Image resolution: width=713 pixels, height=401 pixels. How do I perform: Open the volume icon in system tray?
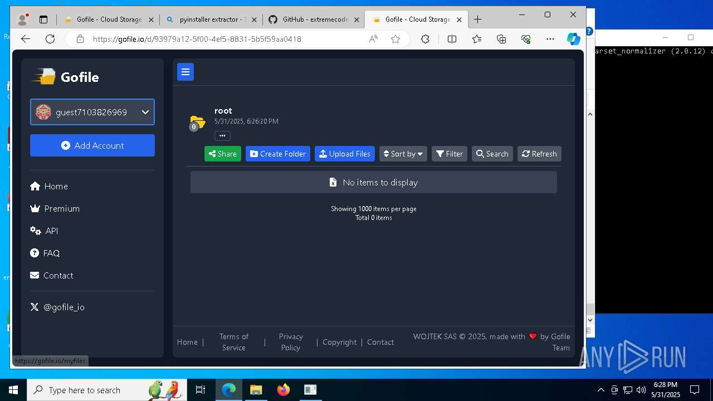click(641, 390)
